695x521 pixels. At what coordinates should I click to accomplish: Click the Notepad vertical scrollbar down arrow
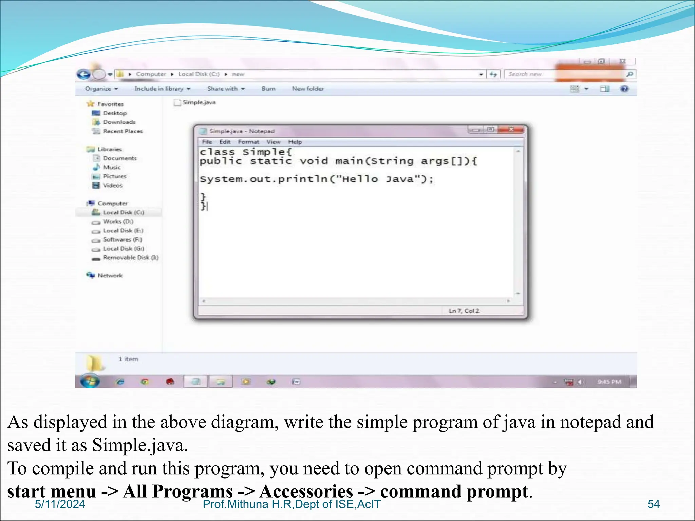[x=518, y=293]
